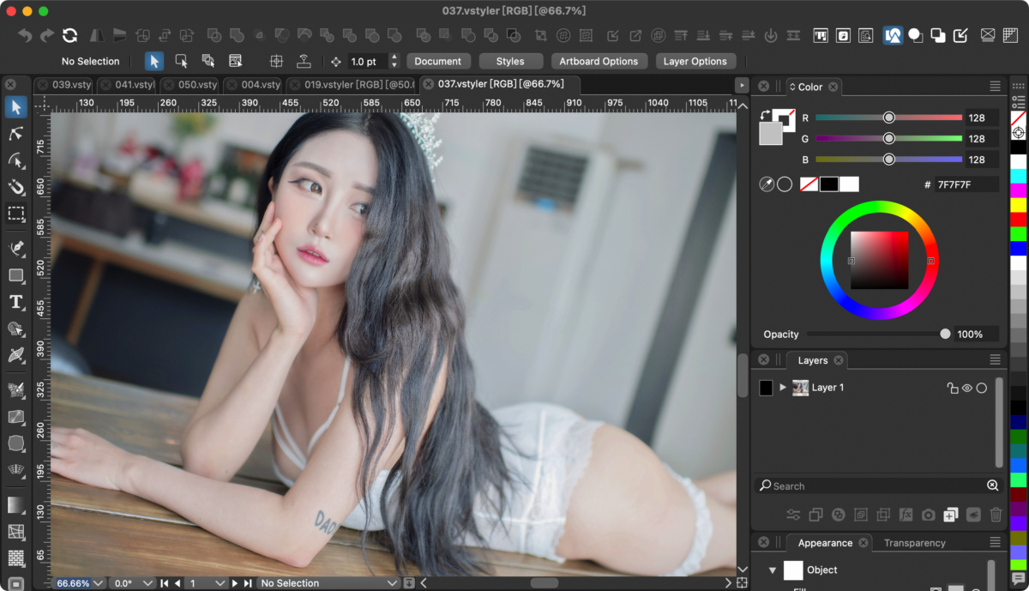Screen dimensions: 1029x591
Task: Open the Appearance panel menu
Action: pyautogui.click(x=995, y=543)
